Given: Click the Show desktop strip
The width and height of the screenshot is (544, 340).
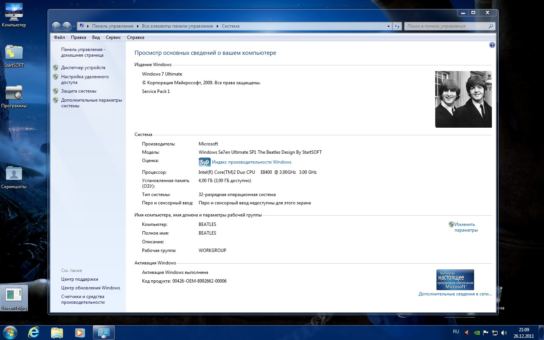Looking at the screenshot, I should (541, 332).
